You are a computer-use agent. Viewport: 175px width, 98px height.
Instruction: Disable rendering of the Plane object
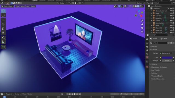173,25
